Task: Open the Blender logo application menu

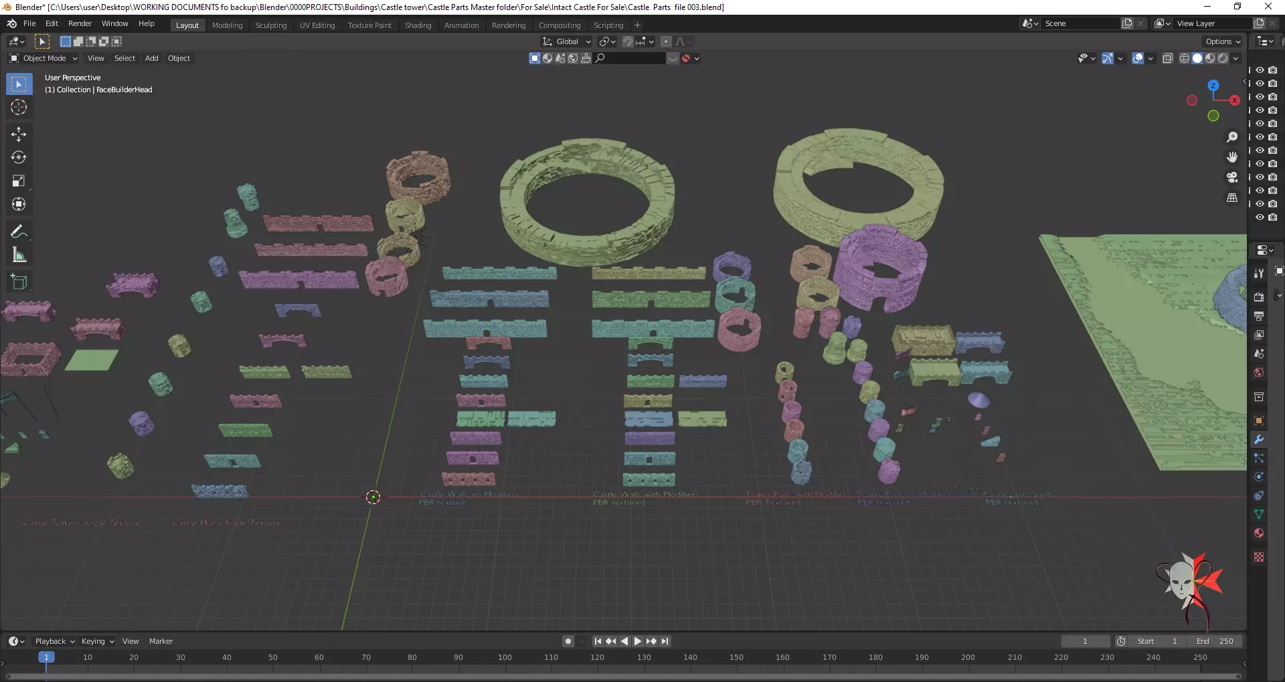Action: click(11, 23)
